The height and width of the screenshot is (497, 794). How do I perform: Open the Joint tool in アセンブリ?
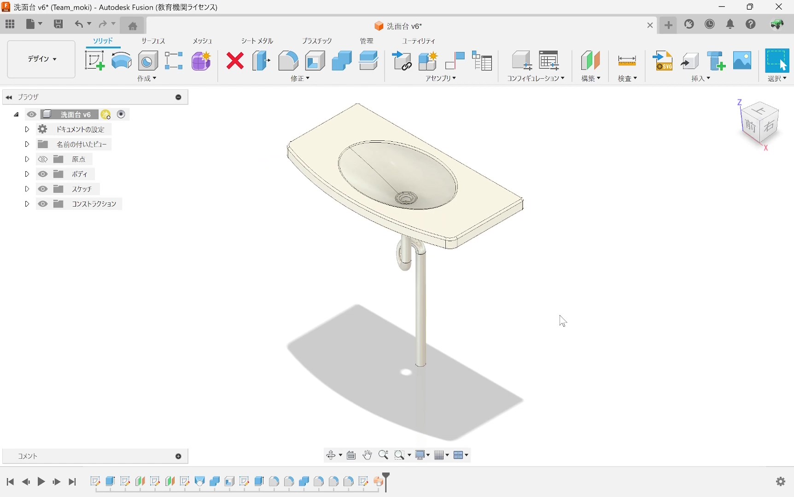(x=455, y=61)
